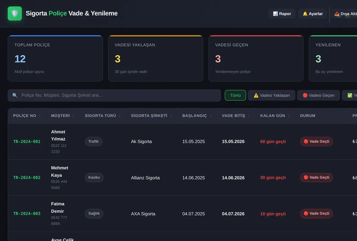Click the Kasko insurance type badge
This screenshot has width=357, height=241.
[x=94, y=178]
